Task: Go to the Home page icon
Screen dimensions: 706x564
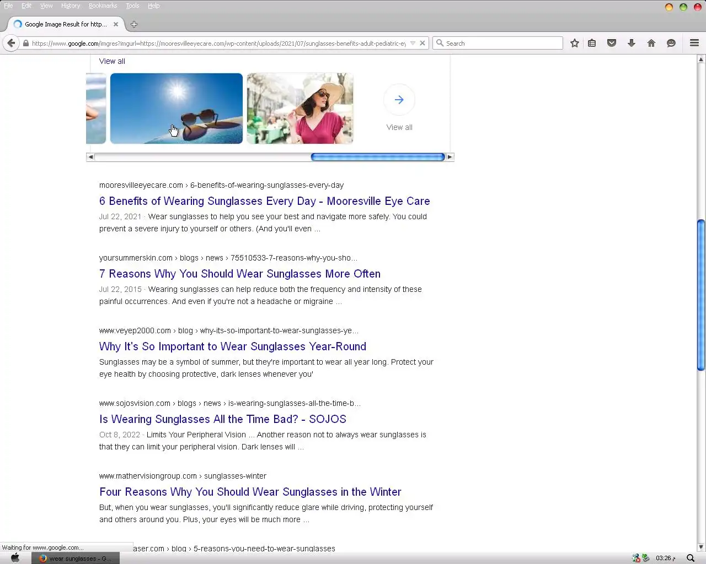Action: [x=651, y=43]
